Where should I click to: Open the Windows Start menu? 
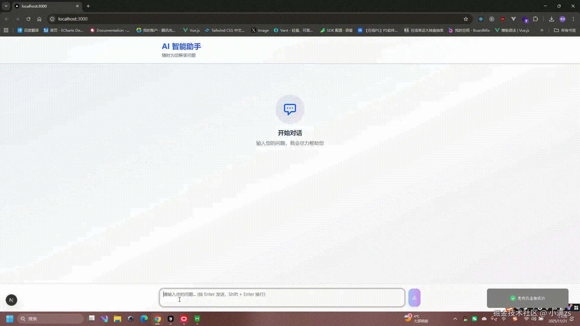(10, 319)
